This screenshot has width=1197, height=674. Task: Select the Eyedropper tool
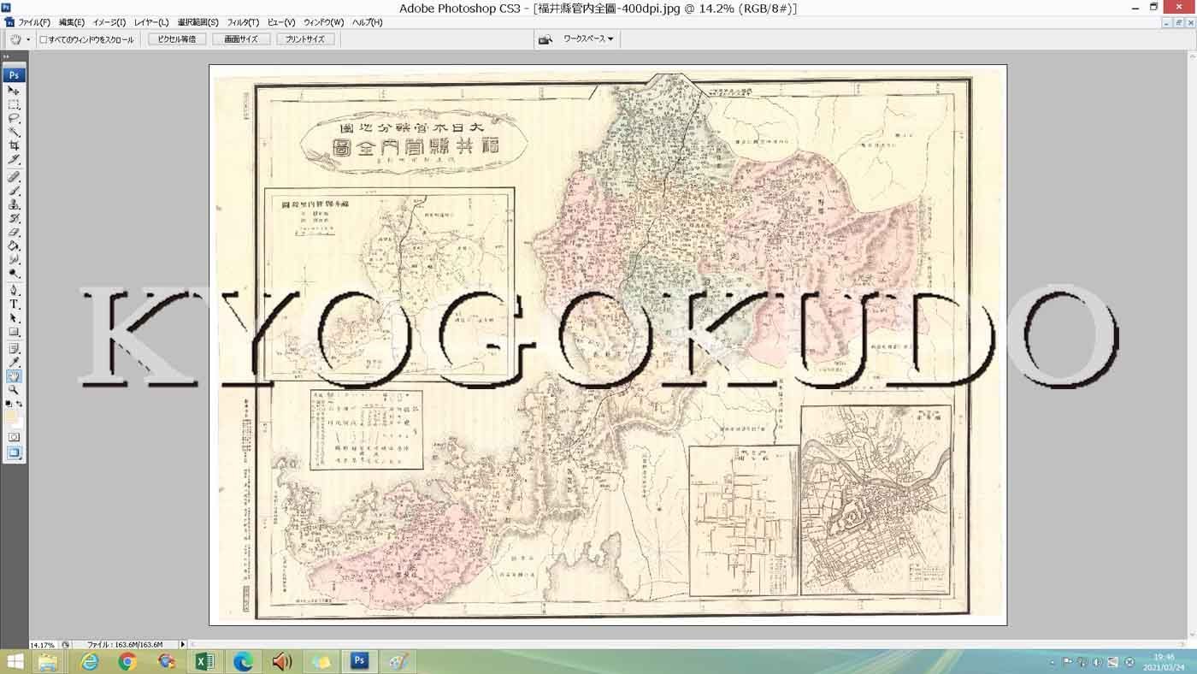point(14,363)
